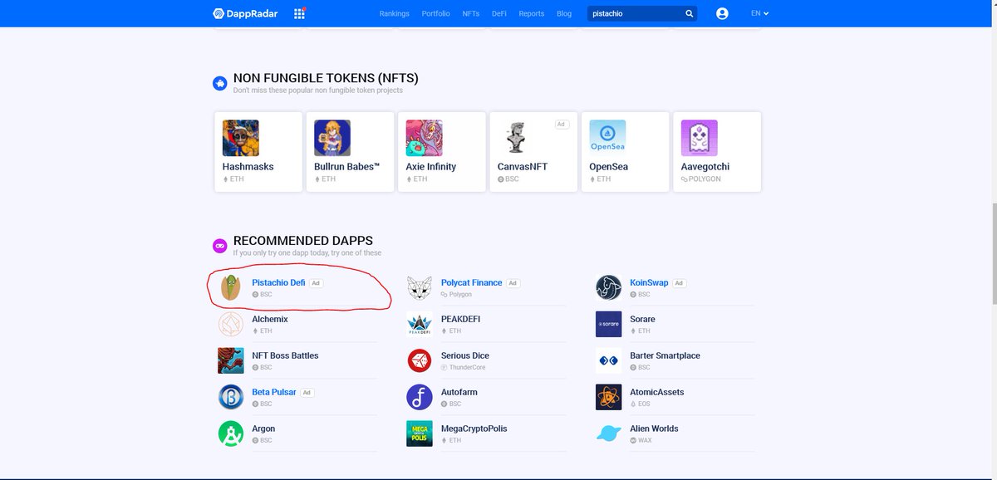The image size is (997, 480).
Task: Open the Axie Infinity artwork thumbnail
Action: tap(424, 138)
